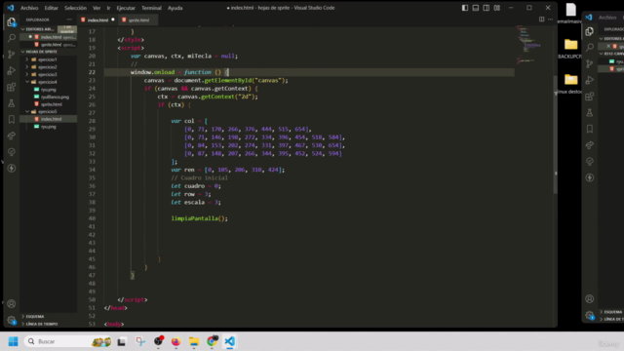Collapse the ejercicio4 folder
This screenshot has height=351, width=624.
[48, 82]
